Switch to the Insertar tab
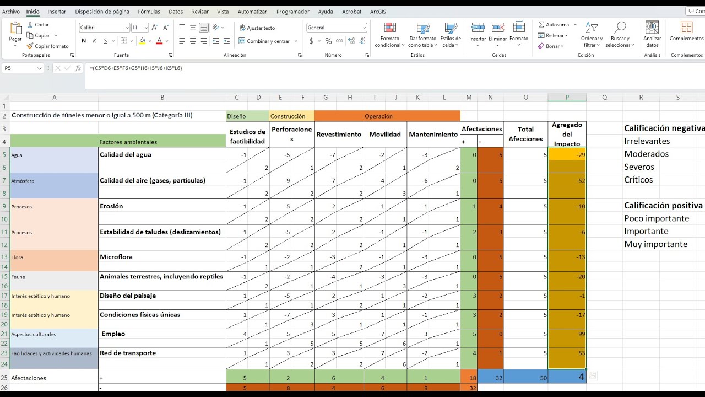This screenshot has width=705, height=397. tap(57, 12)
